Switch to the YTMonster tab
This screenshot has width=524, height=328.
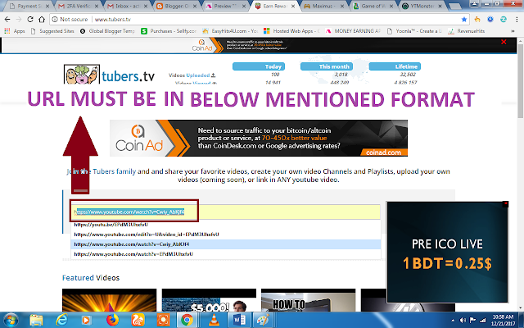[422, 6]
